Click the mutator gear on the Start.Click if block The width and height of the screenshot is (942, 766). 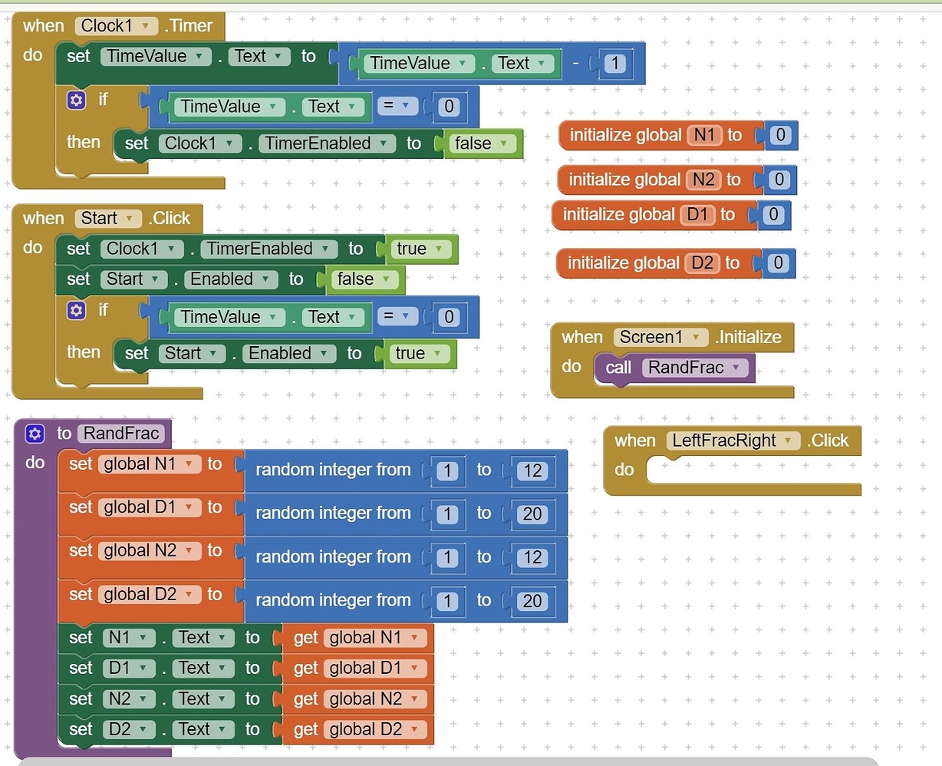coord(75,310)
